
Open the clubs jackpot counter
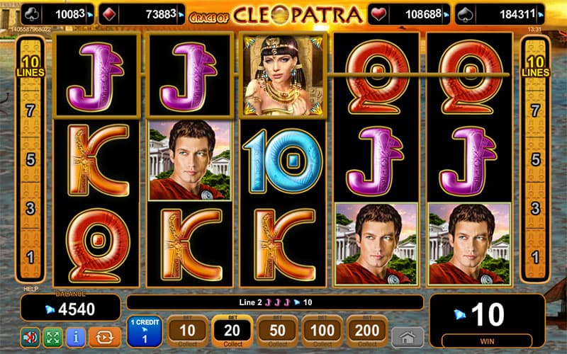pos(57,14)
